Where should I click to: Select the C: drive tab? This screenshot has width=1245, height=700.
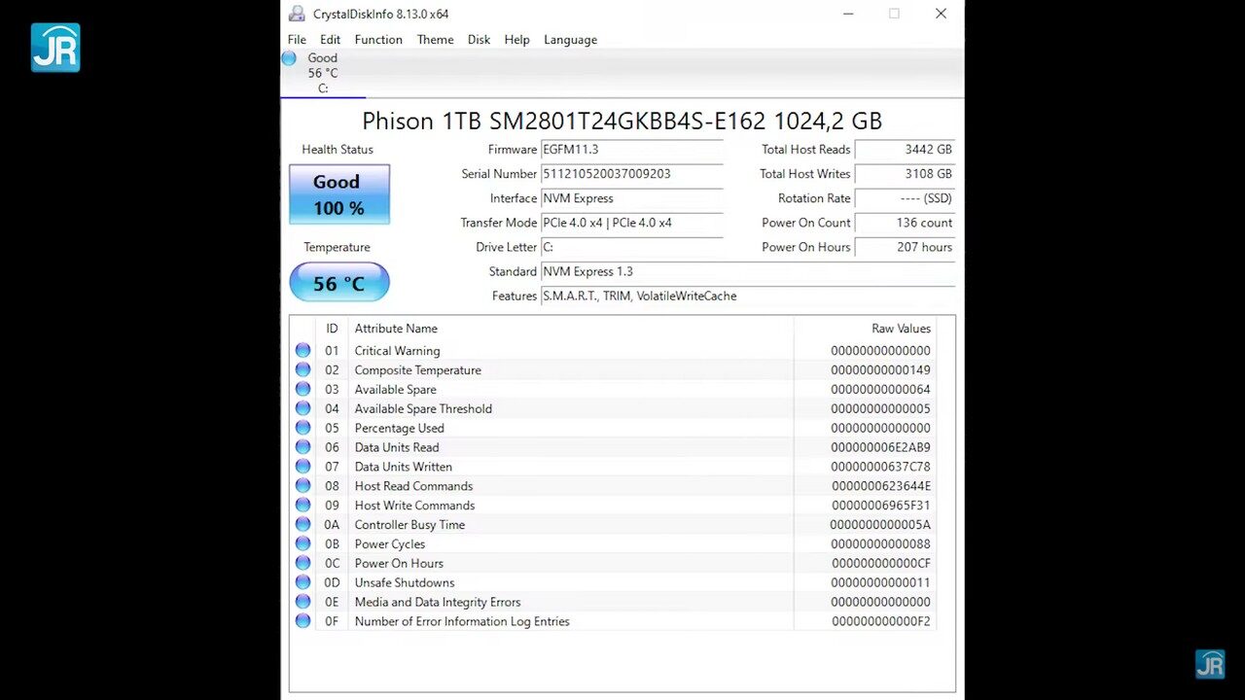(322, 73)
